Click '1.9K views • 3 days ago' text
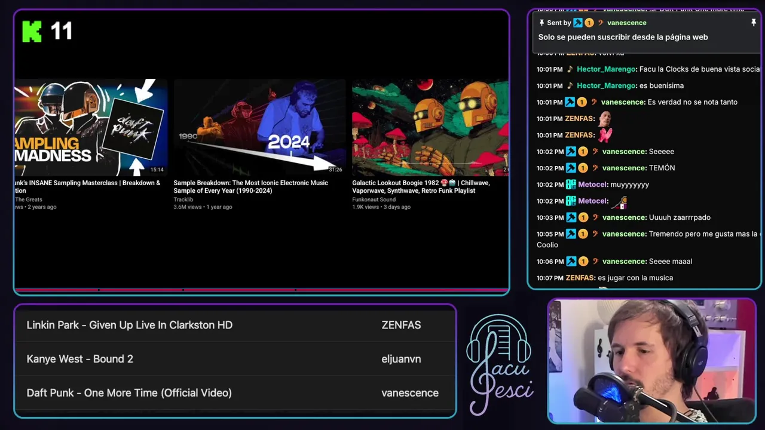The height and width of the screenshot is (430, 765). pos(381,207)
